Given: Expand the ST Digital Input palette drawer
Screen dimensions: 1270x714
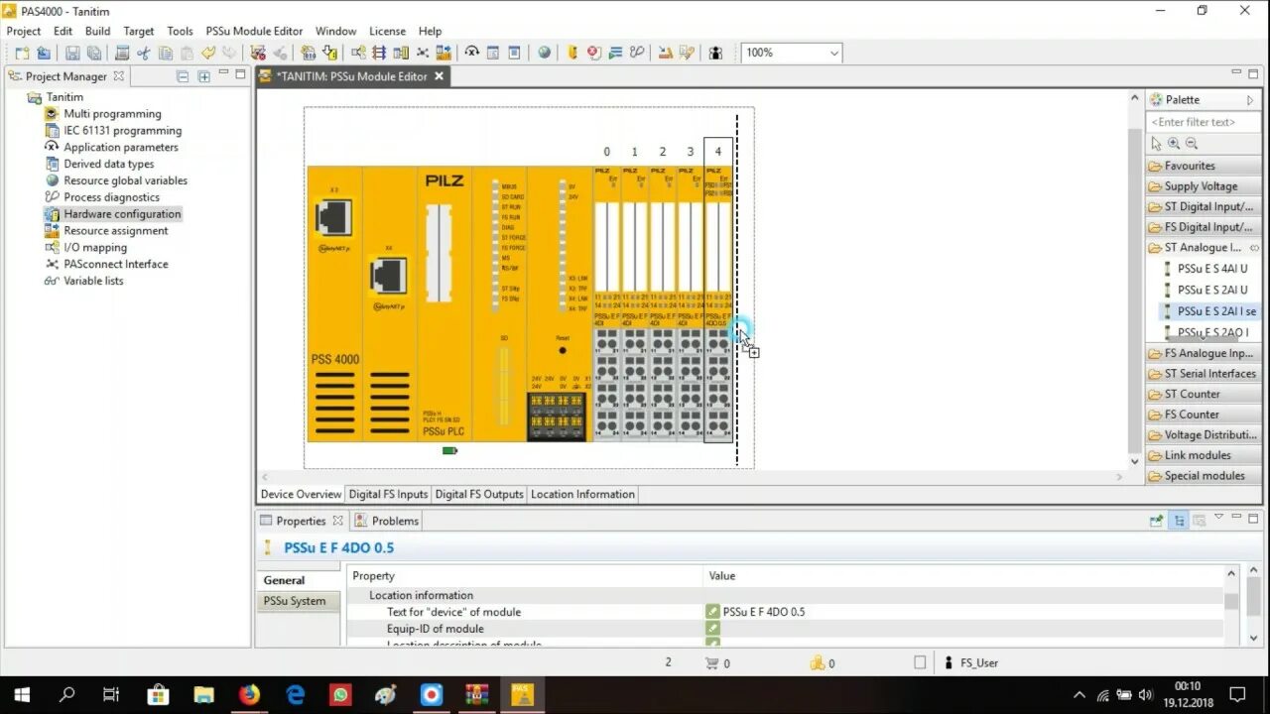Looking at the screenshot, I should (x=1204, y=207).
